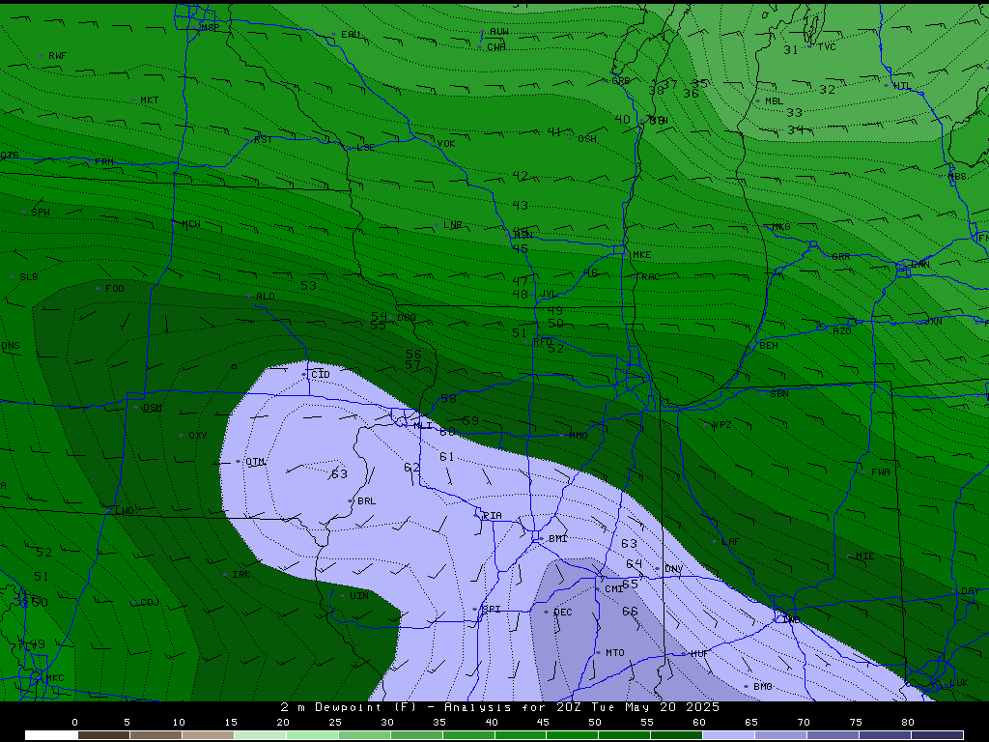989x742 pixels.
Task: Click the CID station label
Action: [x=321, y=375]
